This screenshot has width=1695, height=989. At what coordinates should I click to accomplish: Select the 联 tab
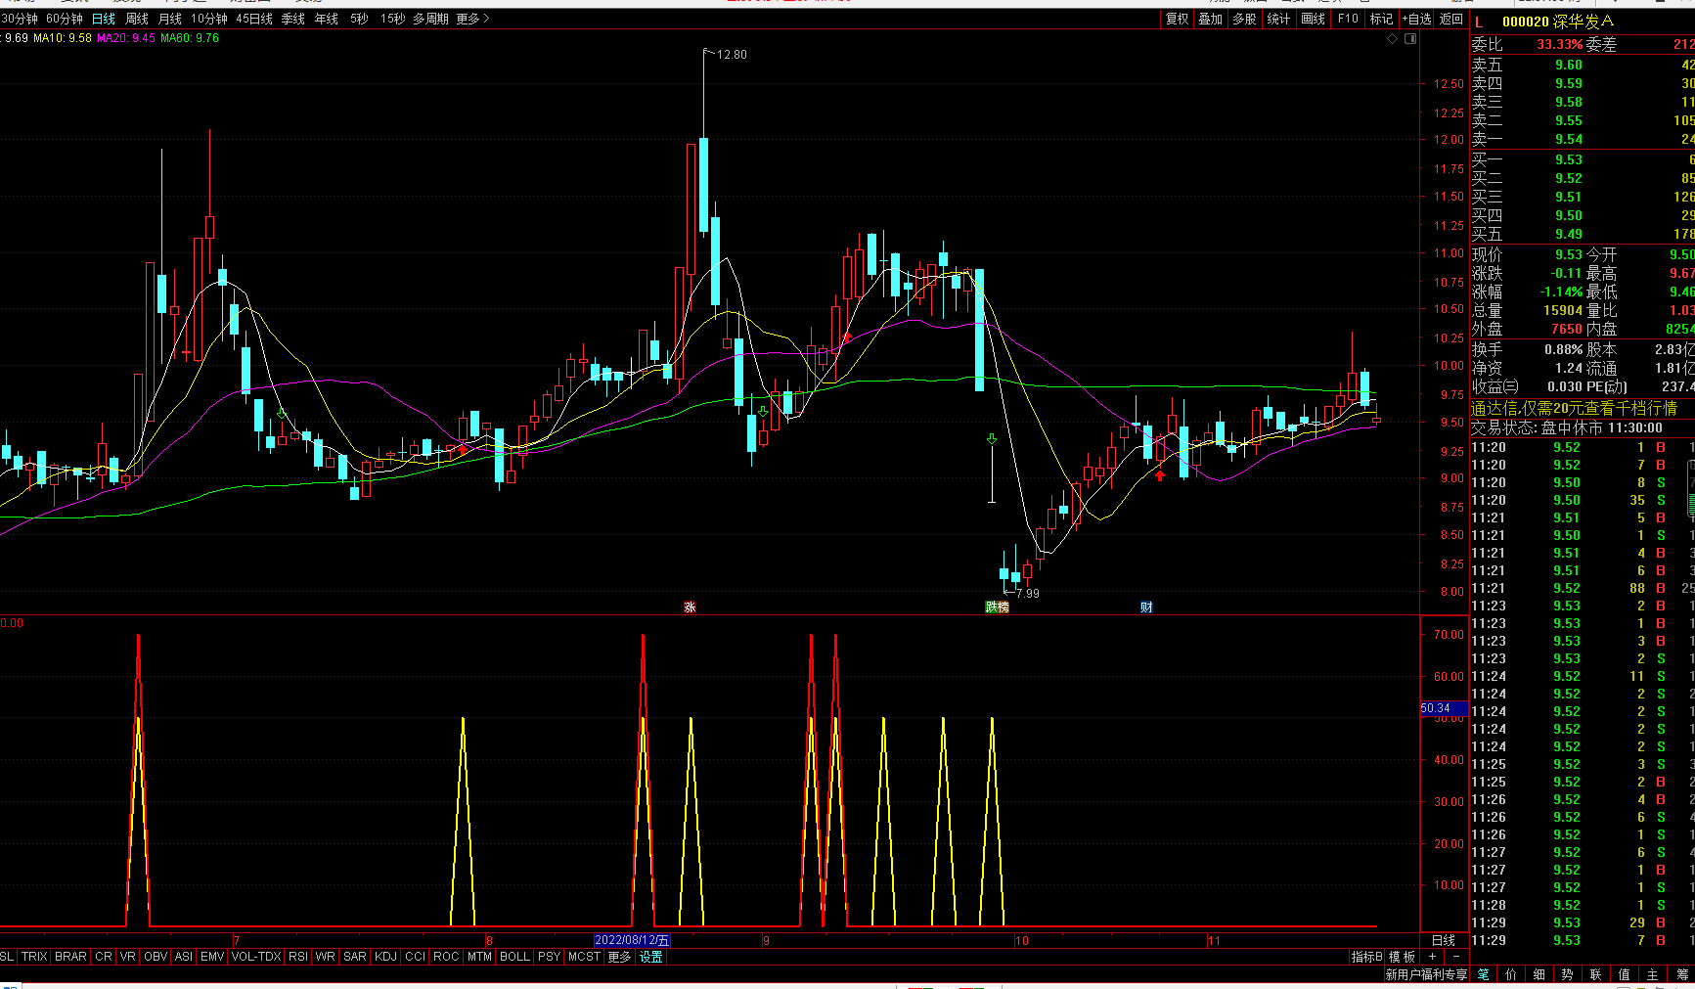pos(1596,974)
